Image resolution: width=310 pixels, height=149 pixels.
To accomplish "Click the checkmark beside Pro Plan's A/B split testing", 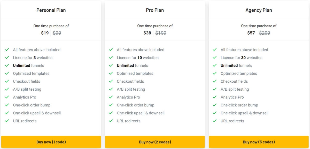I will coord(111,89).
